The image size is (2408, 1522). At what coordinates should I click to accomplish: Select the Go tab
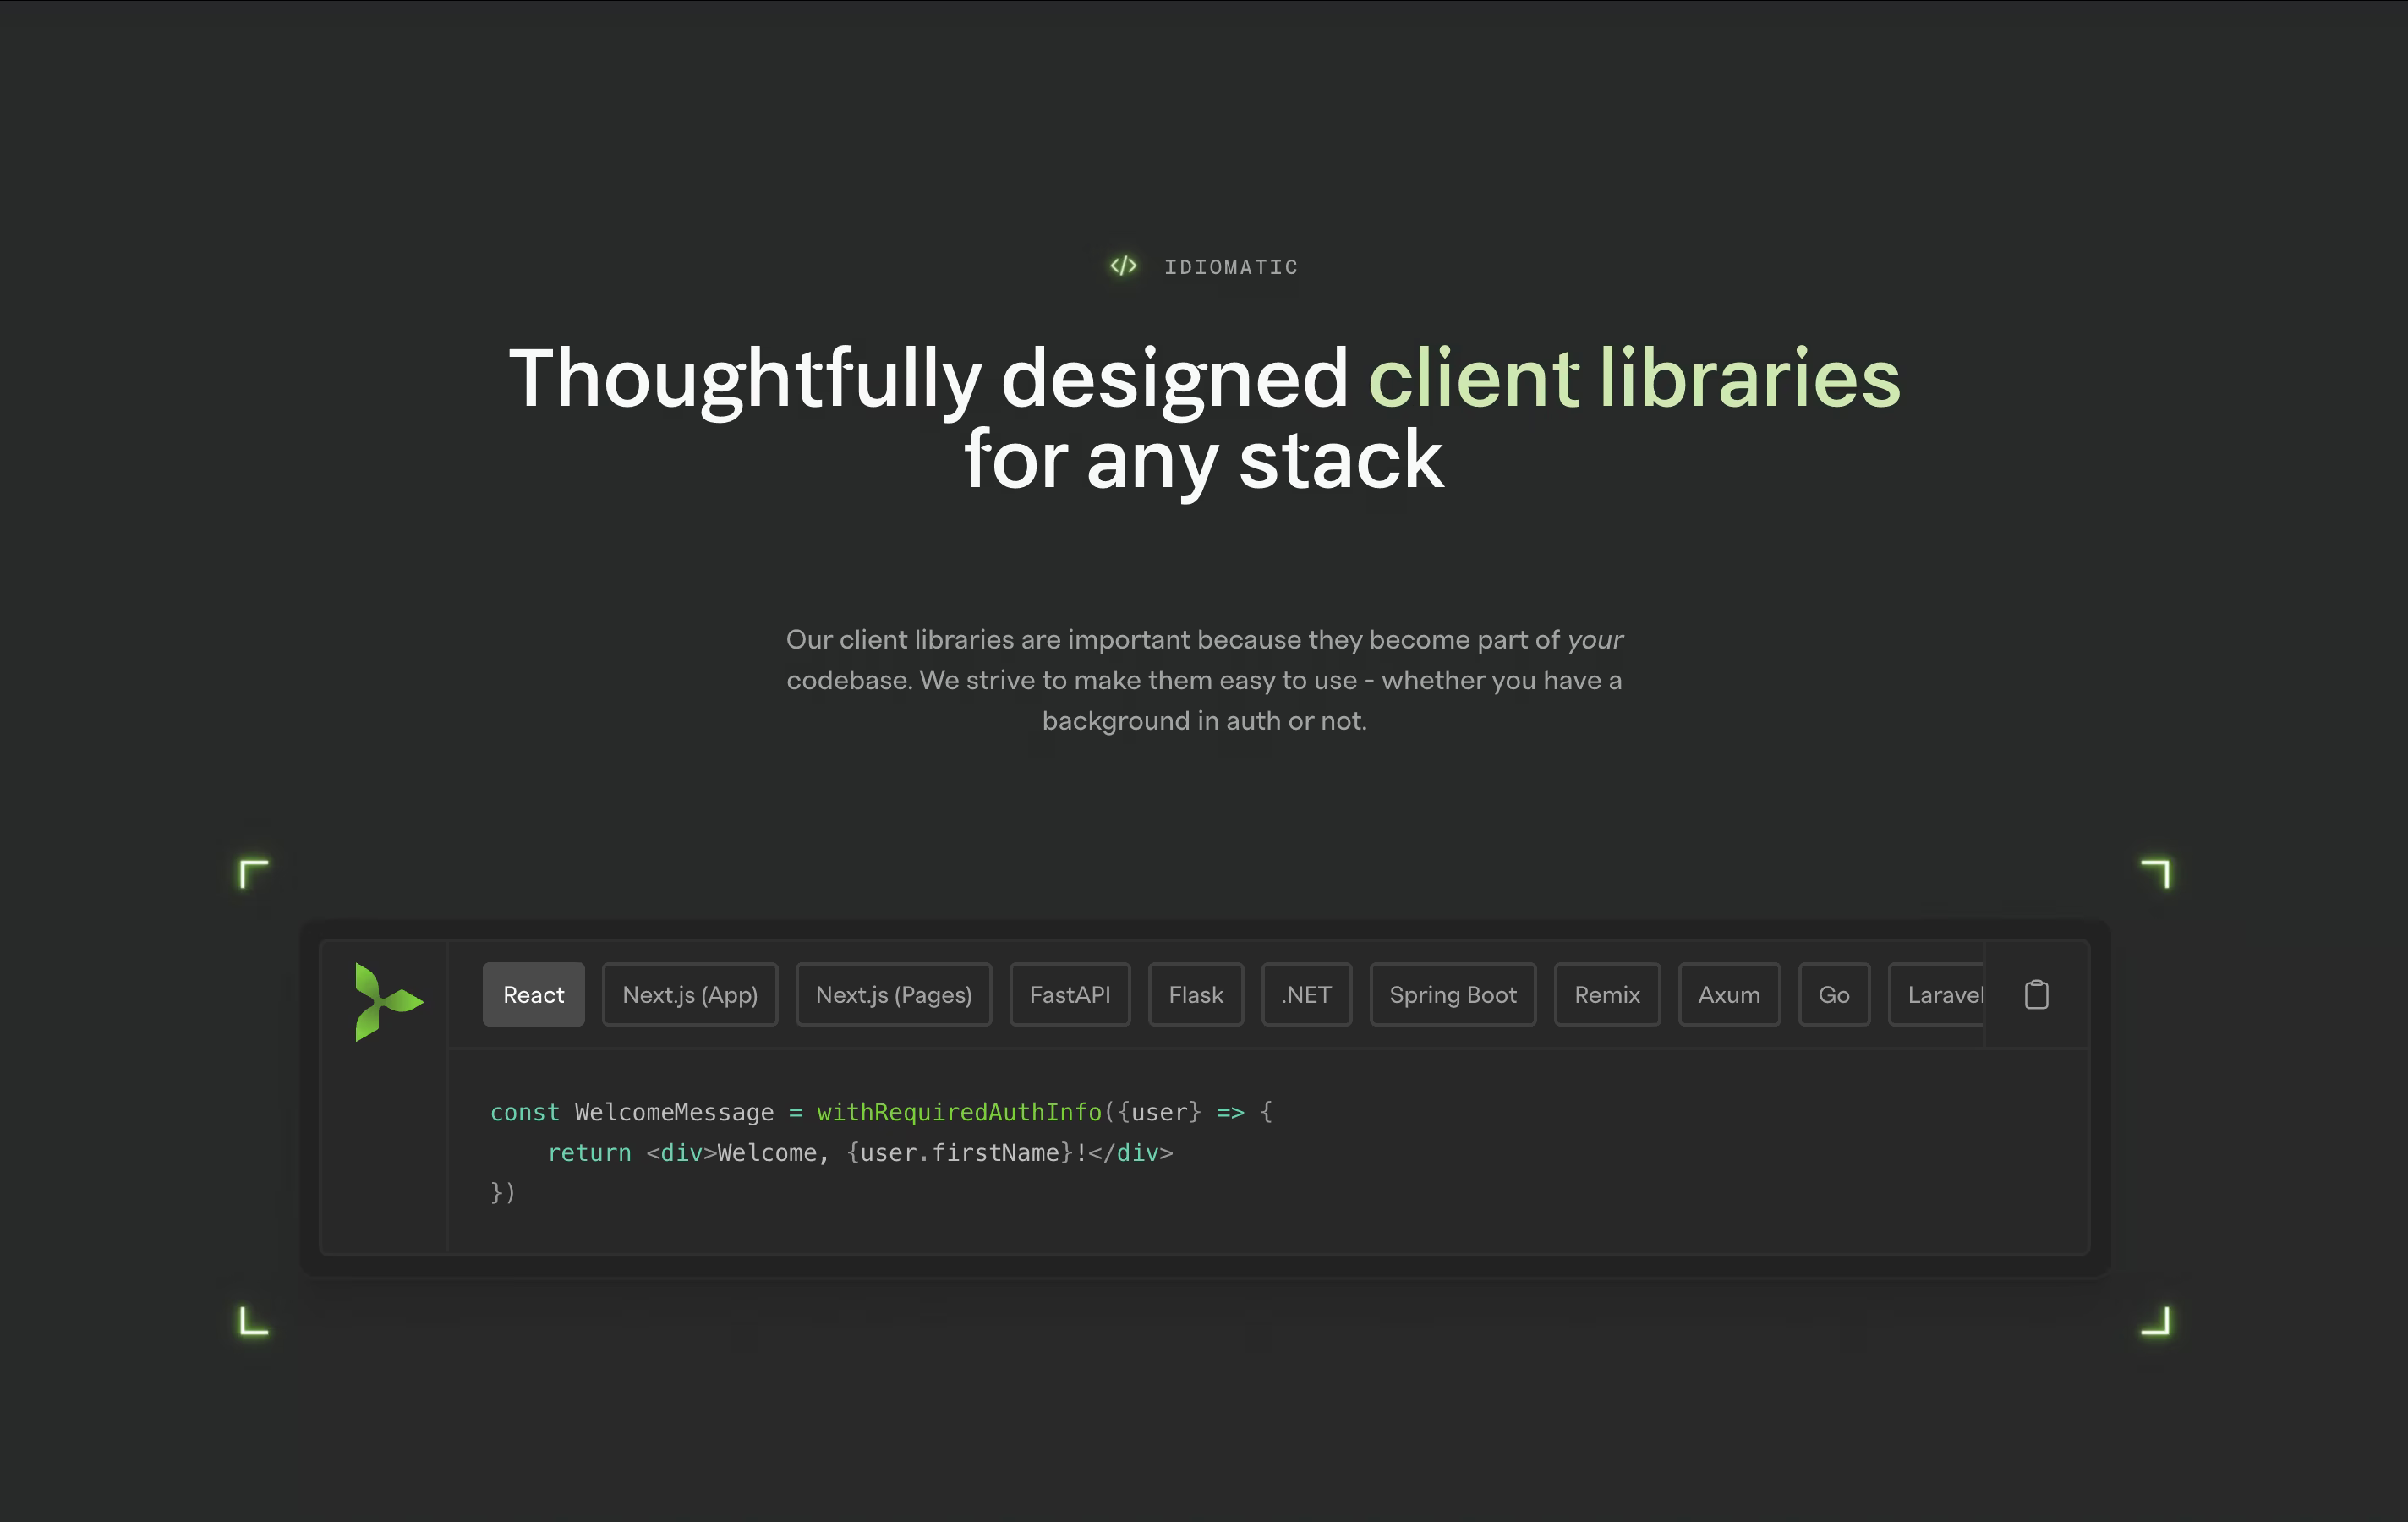[x=1833, y=994]
